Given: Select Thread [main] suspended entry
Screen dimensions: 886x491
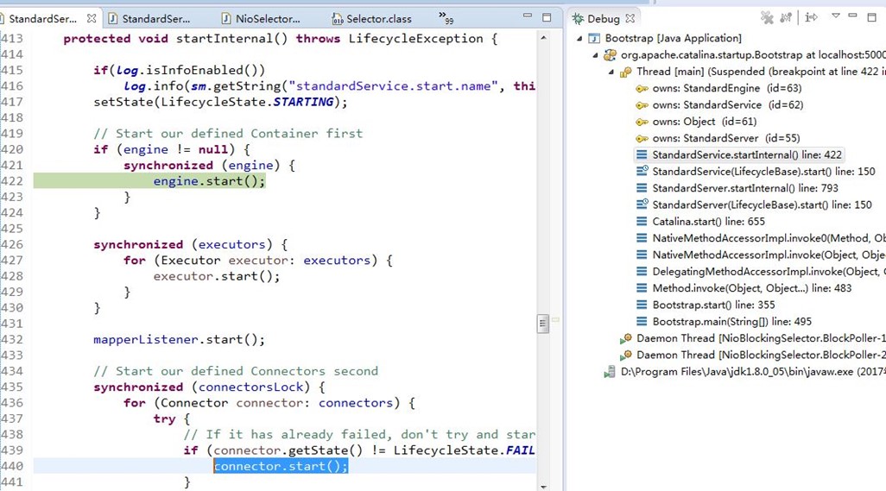Looking at the screenshot, I should [761, 72].
